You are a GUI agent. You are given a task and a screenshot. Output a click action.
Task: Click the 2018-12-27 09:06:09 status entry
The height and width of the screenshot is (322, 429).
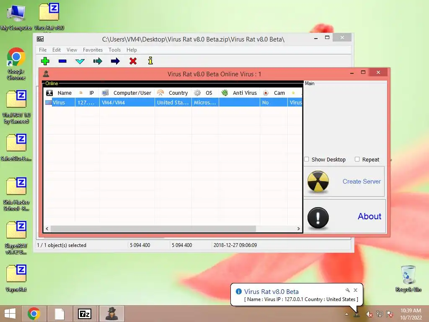[235, 245]
